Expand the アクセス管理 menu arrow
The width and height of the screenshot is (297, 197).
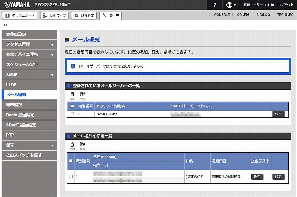[x=52, y=45]
